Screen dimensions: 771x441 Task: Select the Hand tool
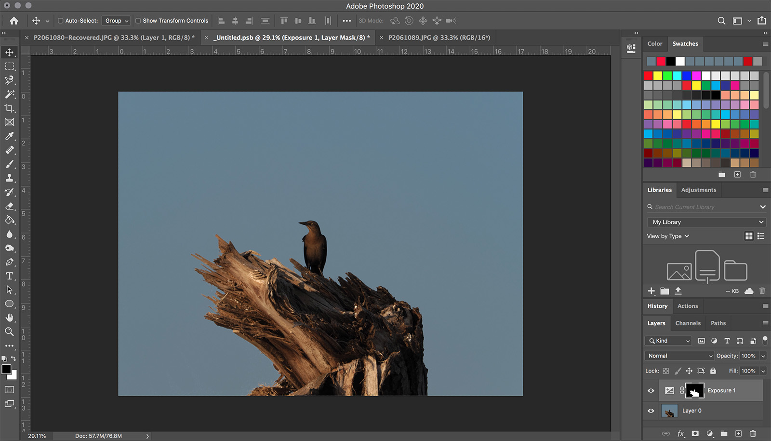click(x=9, y=317)
